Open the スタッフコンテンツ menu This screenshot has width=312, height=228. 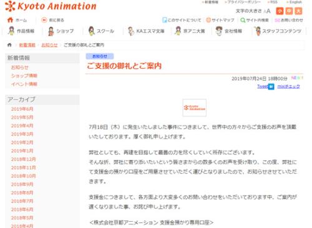point(278,31)
